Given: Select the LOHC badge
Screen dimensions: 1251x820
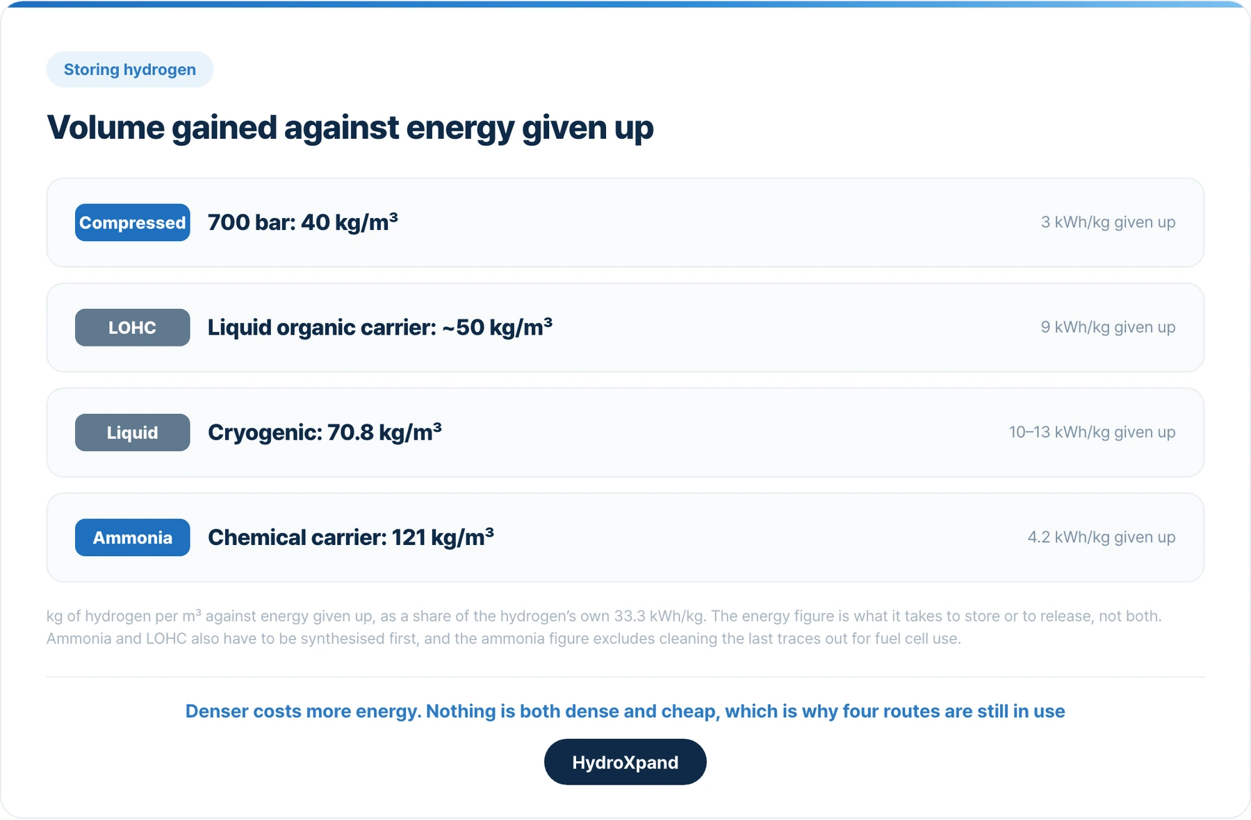Looking at the screenshot, I should pos(133,328).
